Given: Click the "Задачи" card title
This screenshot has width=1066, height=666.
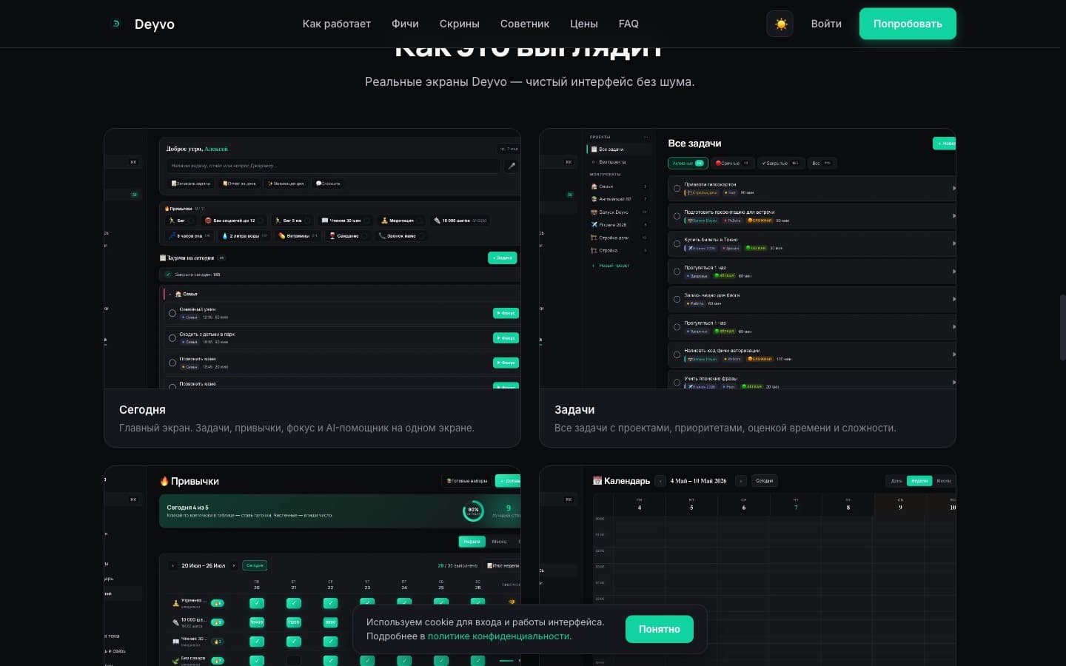Looking at the screenshot, I should click(574, 410).
